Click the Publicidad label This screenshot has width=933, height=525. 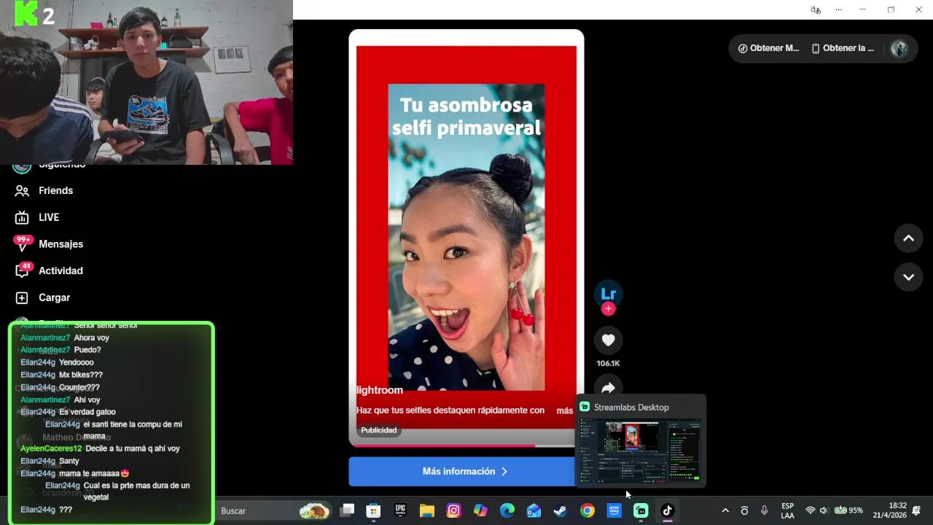(379, 430)
